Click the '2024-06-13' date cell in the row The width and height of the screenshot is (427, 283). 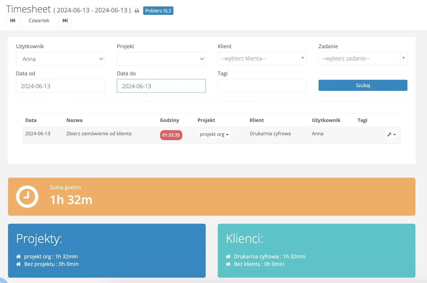click(38, 134)
